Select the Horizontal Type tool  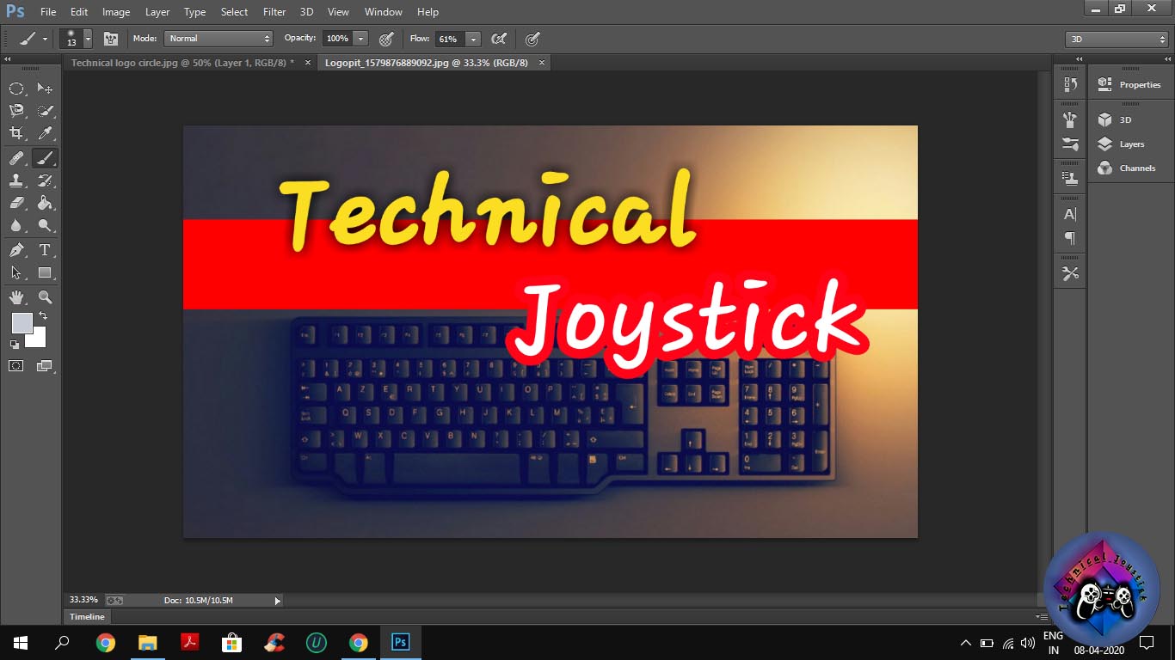point(45,250)
